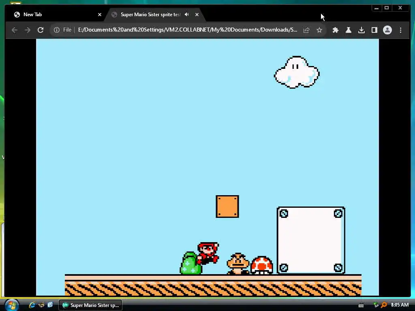415x311 pixels.
Task: Launch Internet Explorer from quick launch
Action: point(32,305)
